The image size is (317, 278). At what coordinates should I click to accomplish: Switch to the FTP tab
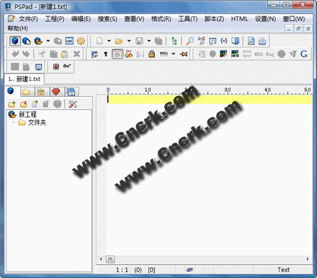41,92
